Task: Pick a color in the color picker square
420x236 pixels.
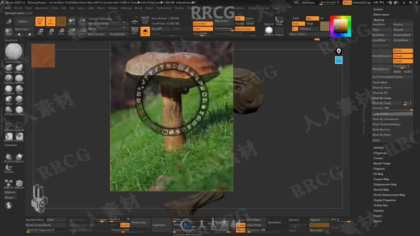Action: pyautogui.click(x=340, y=26)
